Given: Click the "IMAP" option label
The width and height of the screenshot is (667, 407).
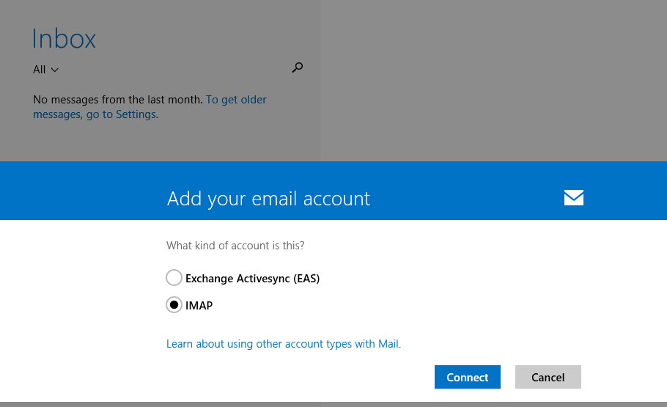Looking at the screenshot, I should (x=199, y=306).
